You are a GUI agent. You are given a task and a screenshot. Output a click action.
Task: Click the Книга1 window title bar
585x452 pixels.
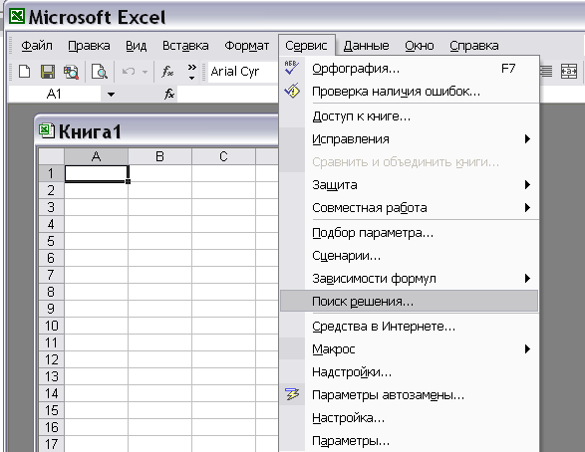[x=156, y=130]
